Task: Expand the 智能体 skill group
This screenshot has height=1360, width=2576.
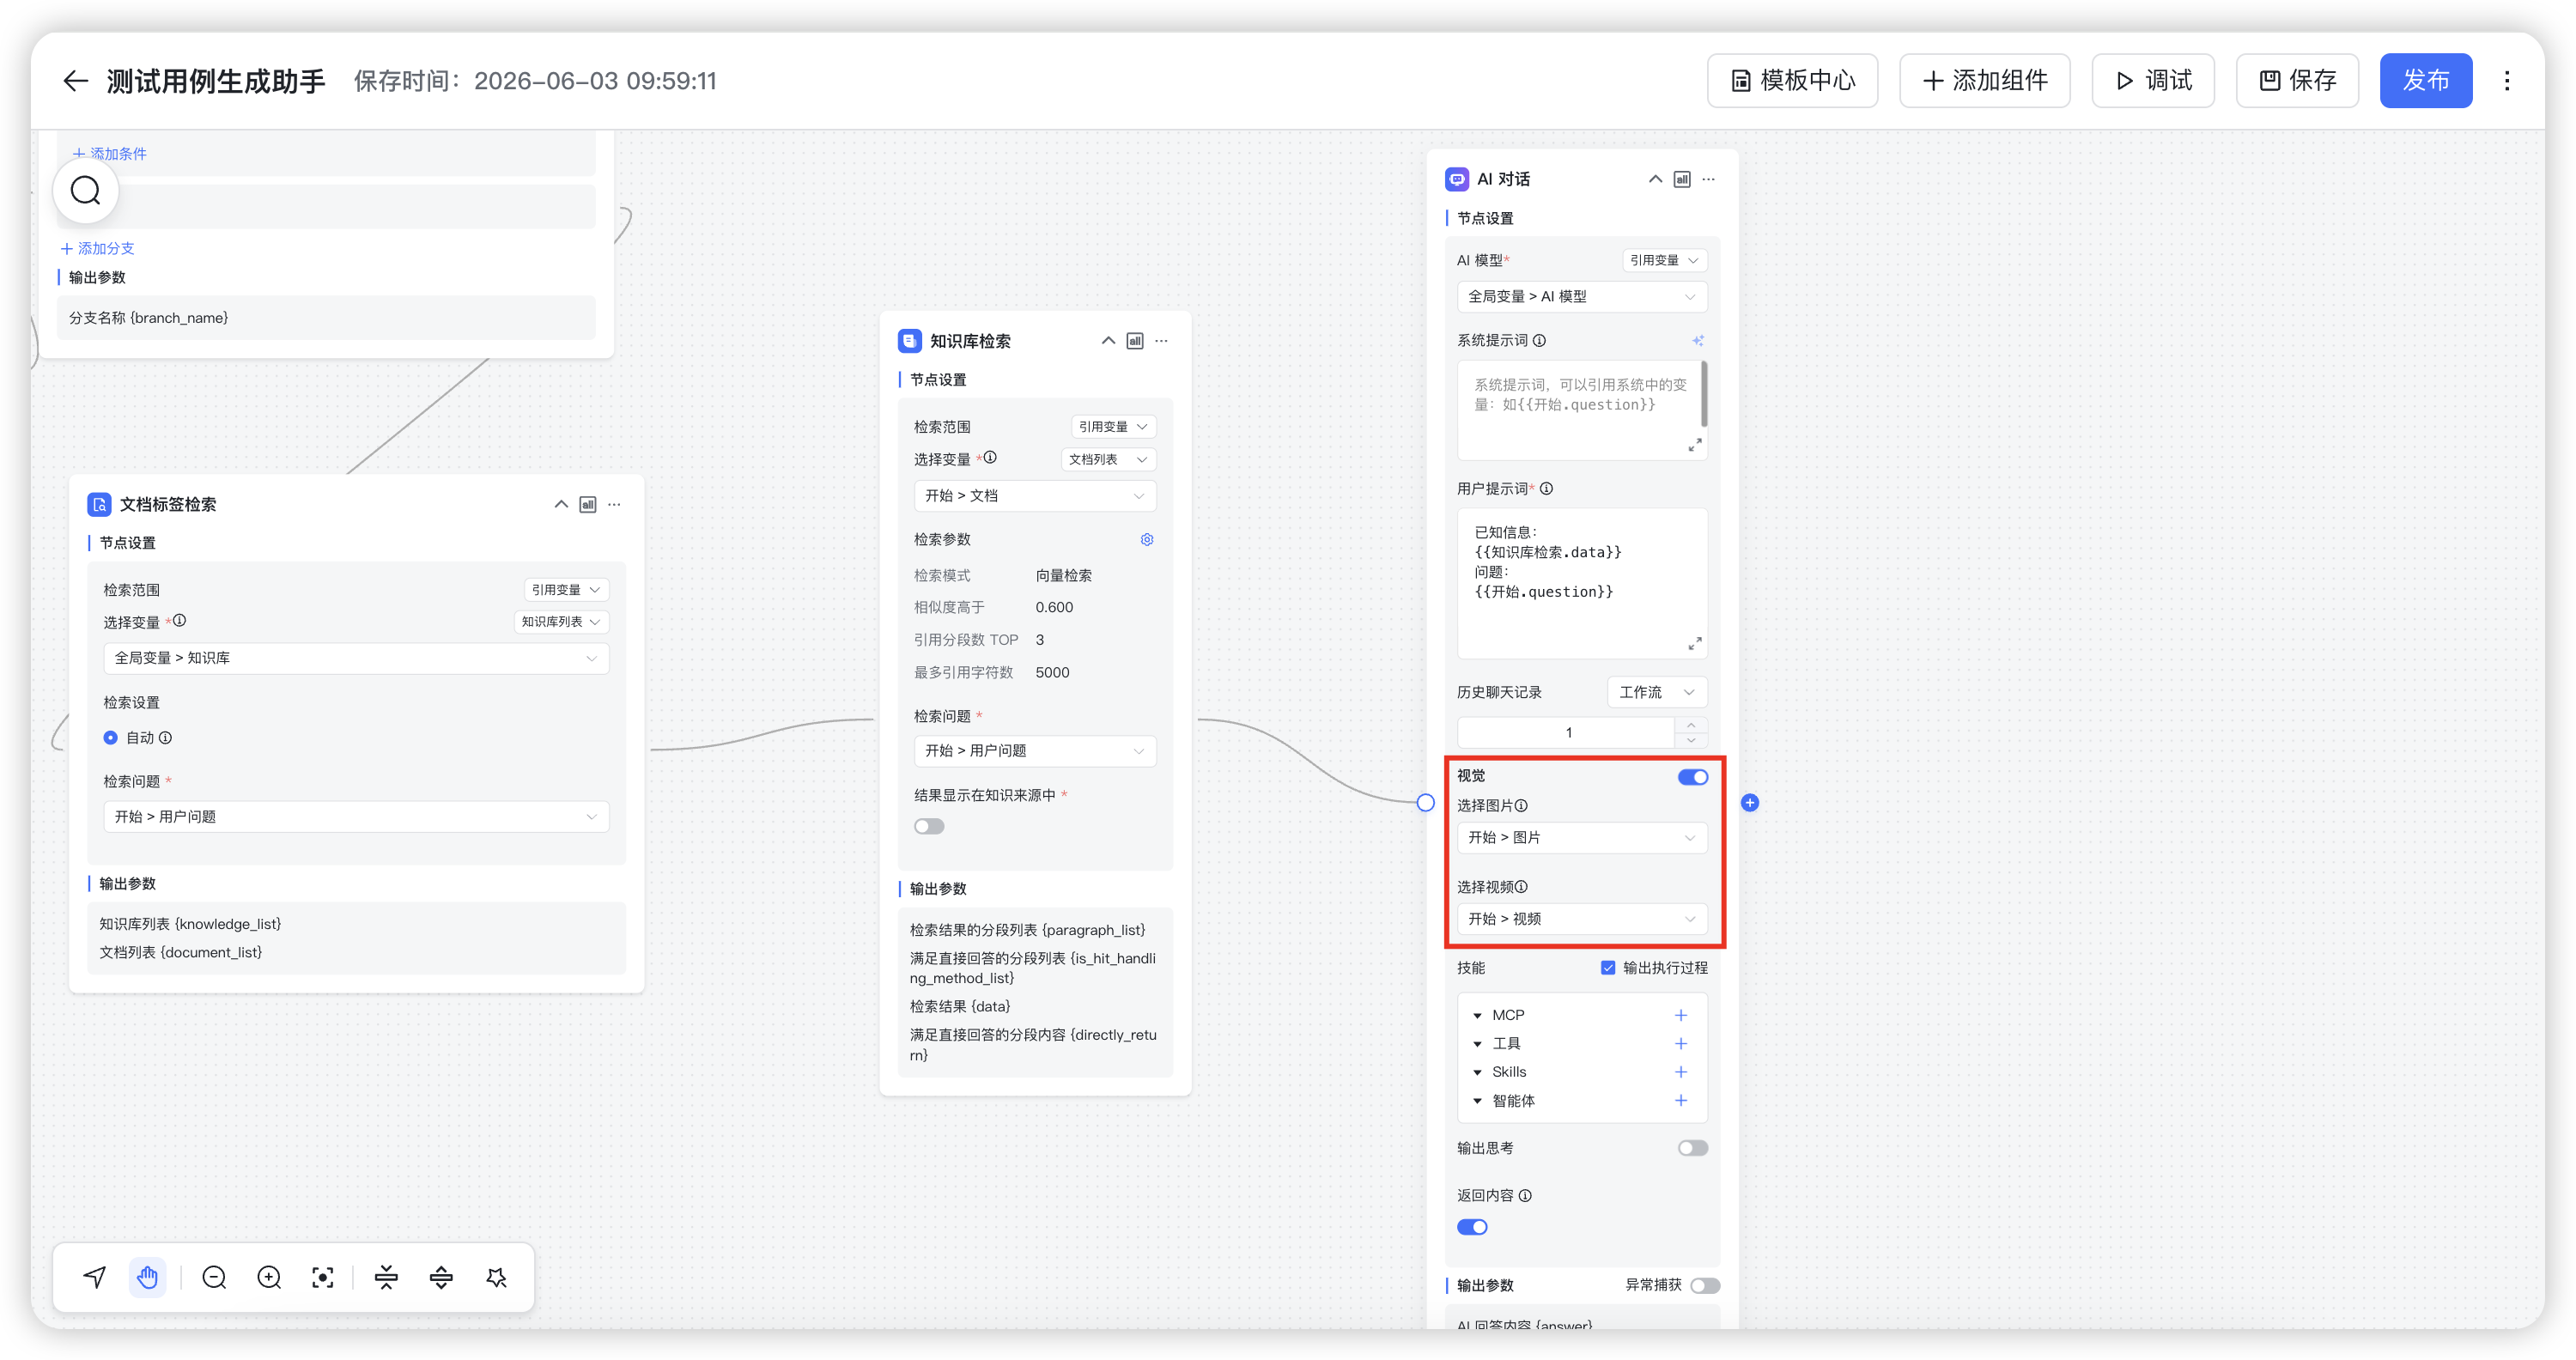Action: pos(1477,1100)
